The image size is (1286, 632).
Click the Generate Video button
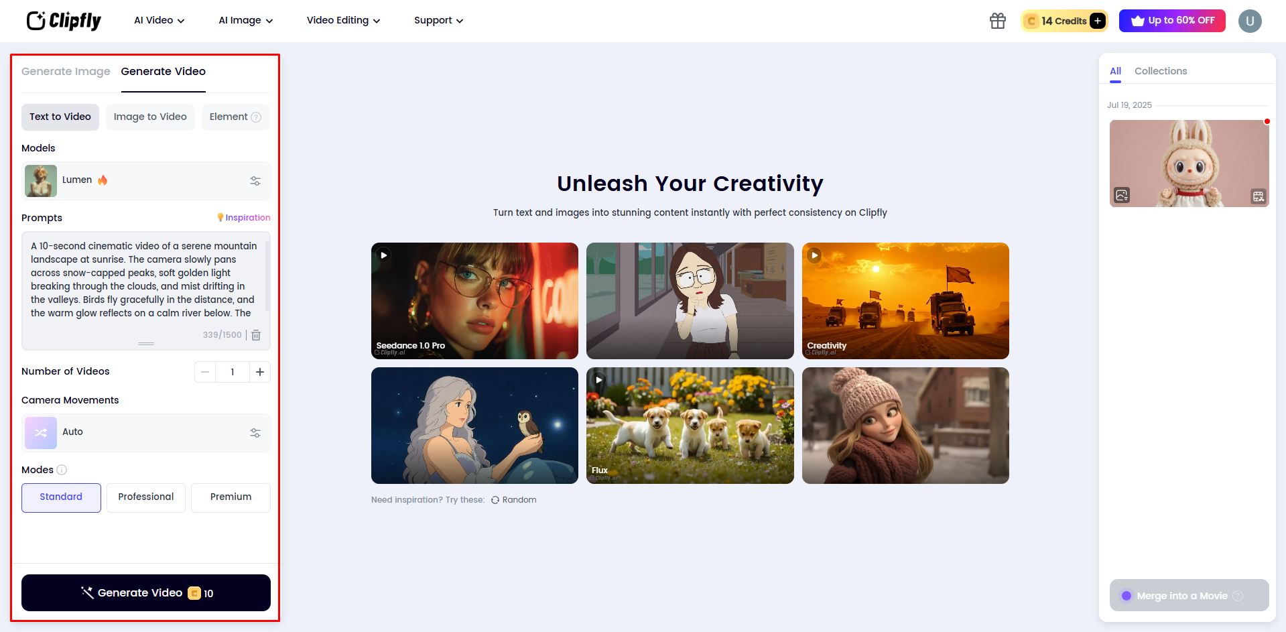(146, 593)
